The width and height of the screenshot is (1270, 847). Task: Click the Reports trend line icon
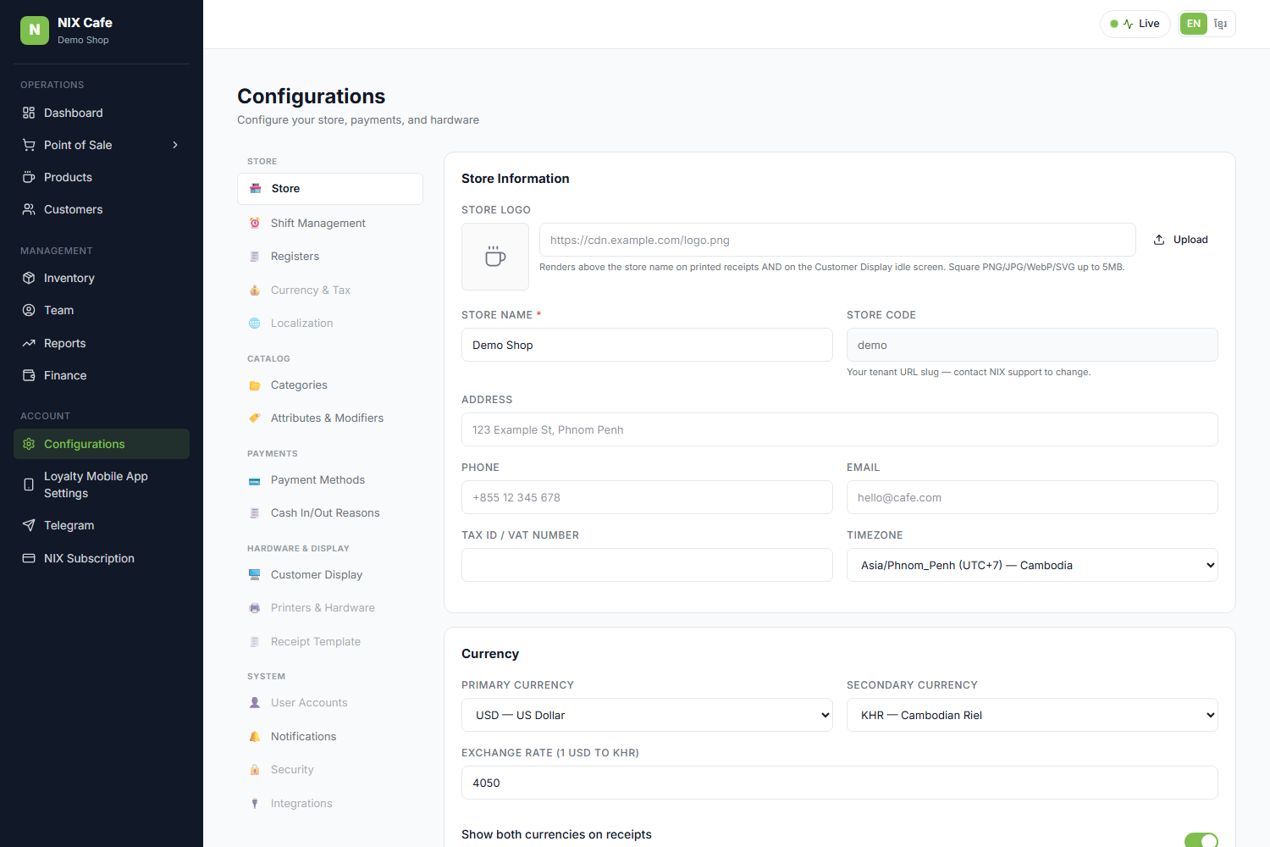[29, 343]
